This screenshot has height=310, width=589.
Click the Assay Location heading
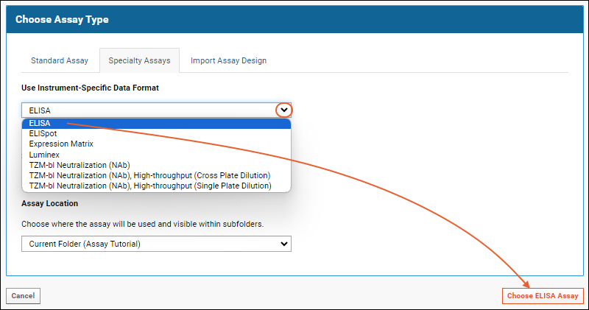(49, 203)
